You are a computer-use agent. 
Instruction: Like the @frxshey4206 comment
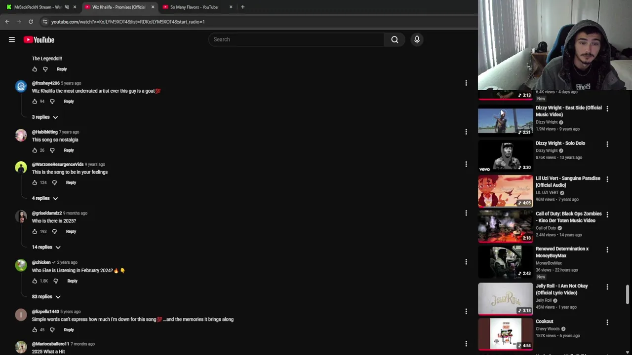pyautogui.click(x=35, y=102)
